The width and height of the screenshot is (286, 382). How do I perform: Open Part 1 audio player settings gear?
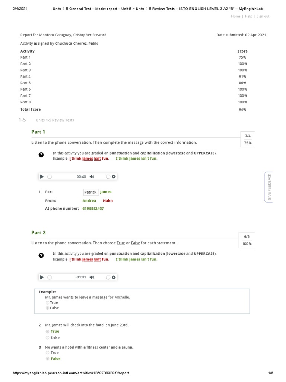pos(114,176)
